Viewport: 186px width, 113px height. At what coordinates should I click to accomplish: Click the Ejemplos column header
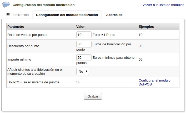146,27
